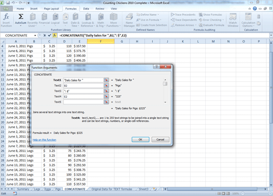
Task: Click the dialog arguments scrollbar down arrow
Action: [165, 102]
